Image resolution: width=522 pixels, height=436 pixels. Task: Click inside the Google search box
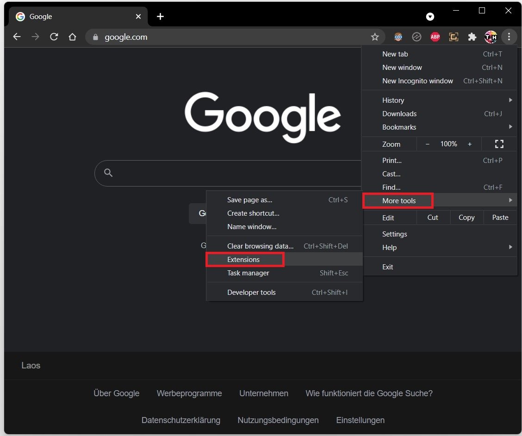231,173
